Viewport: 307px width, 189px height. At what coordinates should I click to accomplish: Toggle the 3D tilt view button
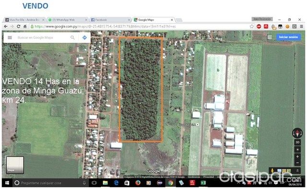tap(297, 142)
